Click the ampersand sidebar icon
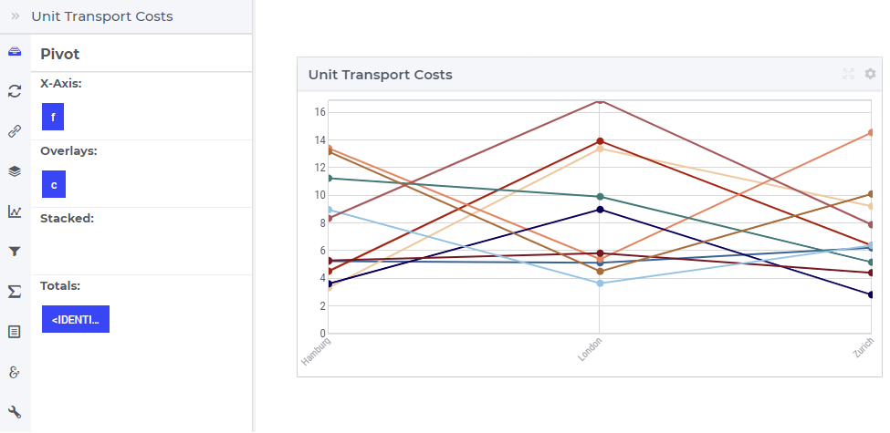Image resolution: width=890 pixels, height=433 pixels. pos(15,372)
